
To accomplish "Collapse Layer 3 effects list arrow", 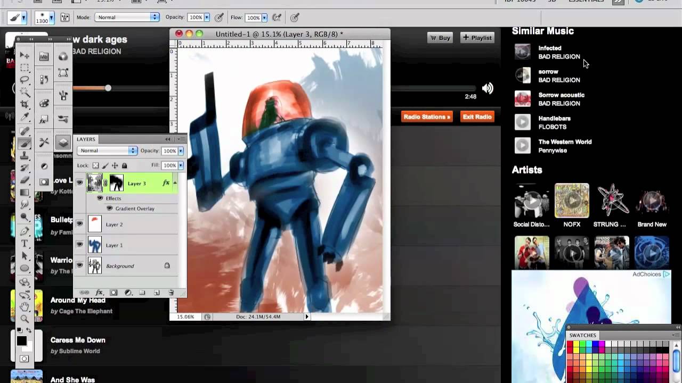I will [x=175, y=183].
